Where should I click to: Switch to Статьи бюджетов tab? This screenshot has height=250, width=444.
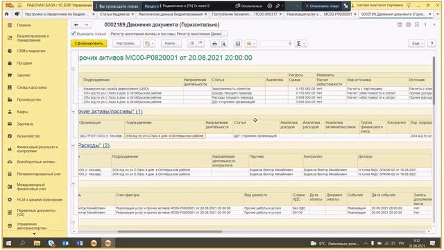coord(114,14)
